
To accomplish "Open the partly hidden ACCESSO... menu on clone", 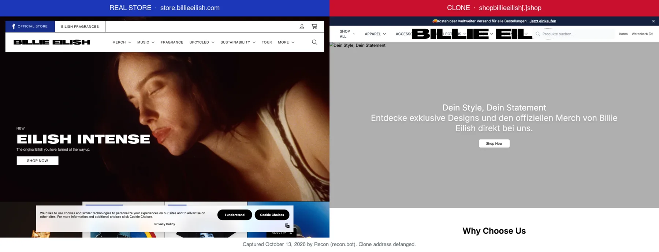I will coord(403,34).
